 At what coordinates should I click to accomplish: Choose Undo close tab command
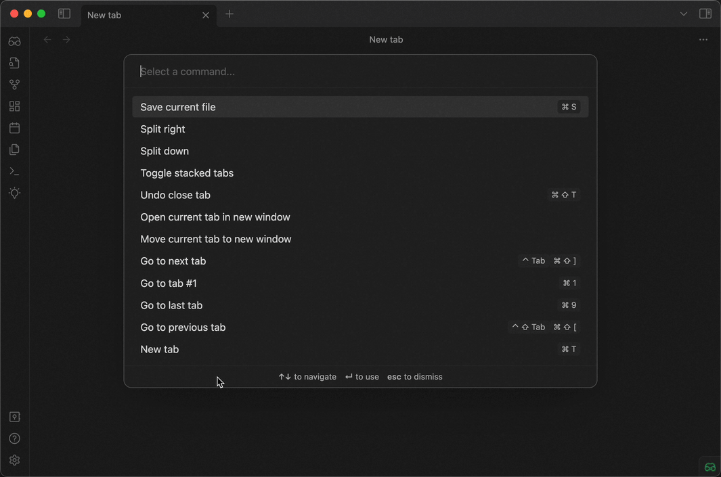[360, 196]
